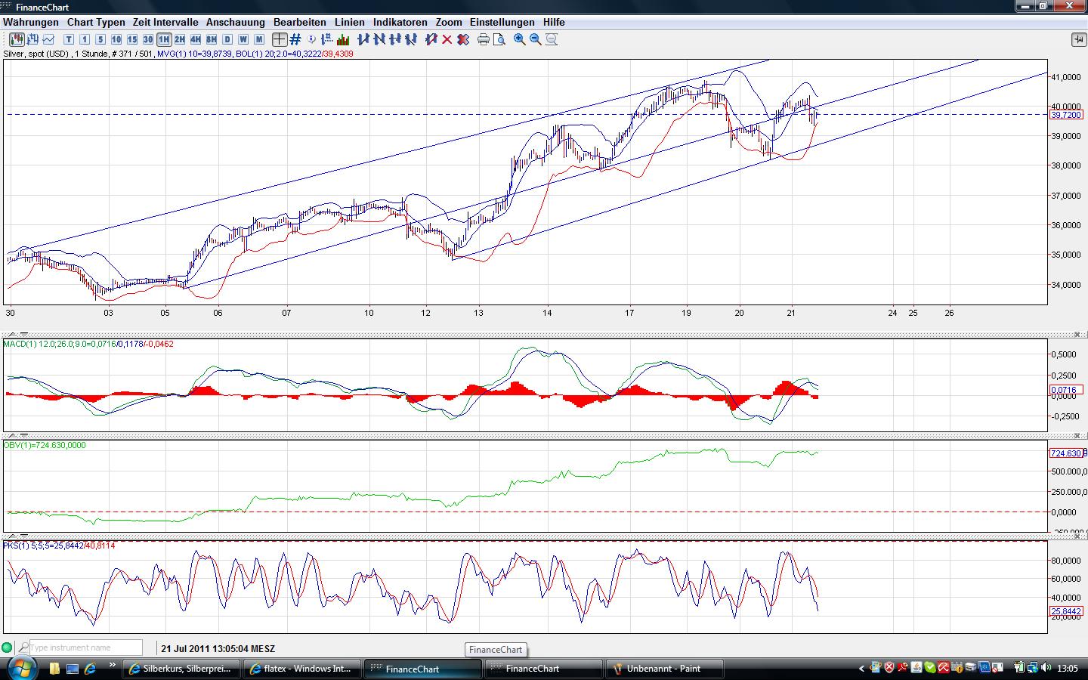
Task: Reset zoom with the grey magnifier
Action: pos(552,39)
